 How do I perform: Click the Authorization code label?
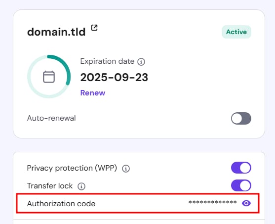coord(61,204)
